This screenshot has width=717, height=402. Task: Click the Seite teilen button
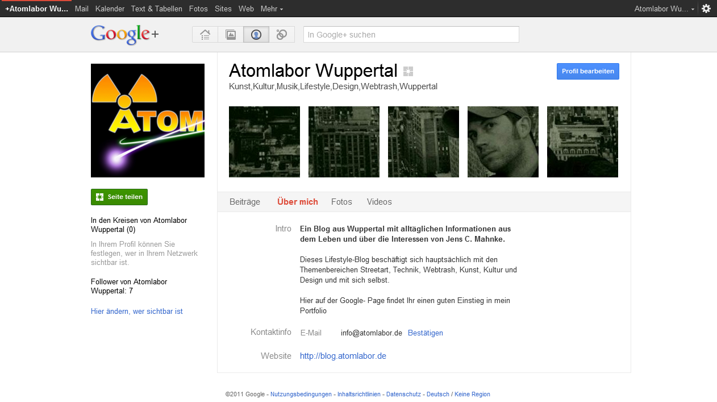point(119,197)
